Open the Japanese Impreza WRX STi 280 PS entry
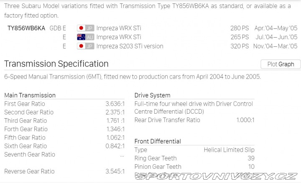Image resolution: width=301 pixels, height=183 pixels. 119,28
